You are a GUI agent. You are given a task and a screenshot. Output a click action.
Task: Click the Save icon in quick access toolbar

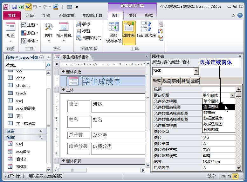pyautogui.click(x=14, y=7)
